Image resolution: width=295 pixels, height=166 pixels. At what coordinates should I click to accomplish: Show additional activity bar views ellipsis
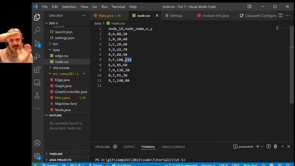37,108
